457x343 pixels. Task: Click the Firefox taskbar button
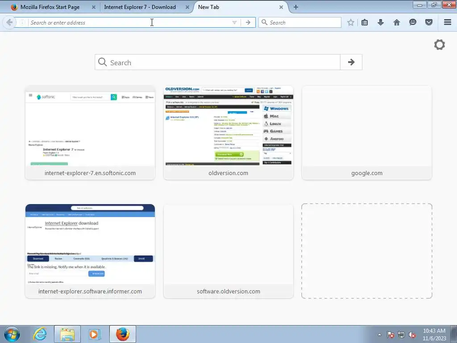pos(123,334)
